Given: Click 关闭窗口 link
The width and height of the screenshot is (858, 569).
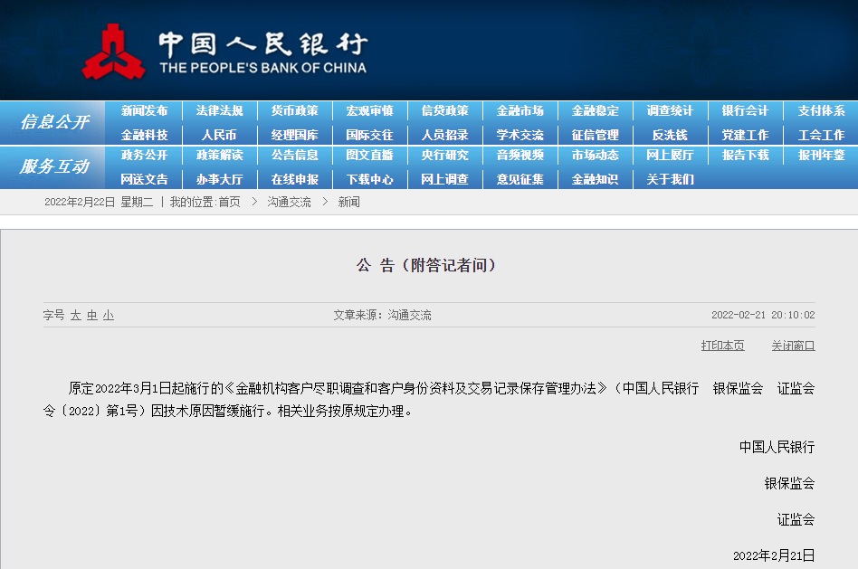Looking at the screenshot, I should point(793,346).
